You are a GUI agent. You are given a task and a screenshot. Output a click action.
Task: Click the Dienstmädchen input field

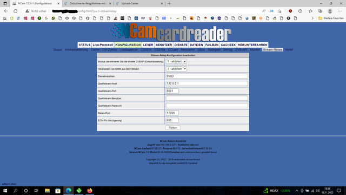(x=207, y=76)
